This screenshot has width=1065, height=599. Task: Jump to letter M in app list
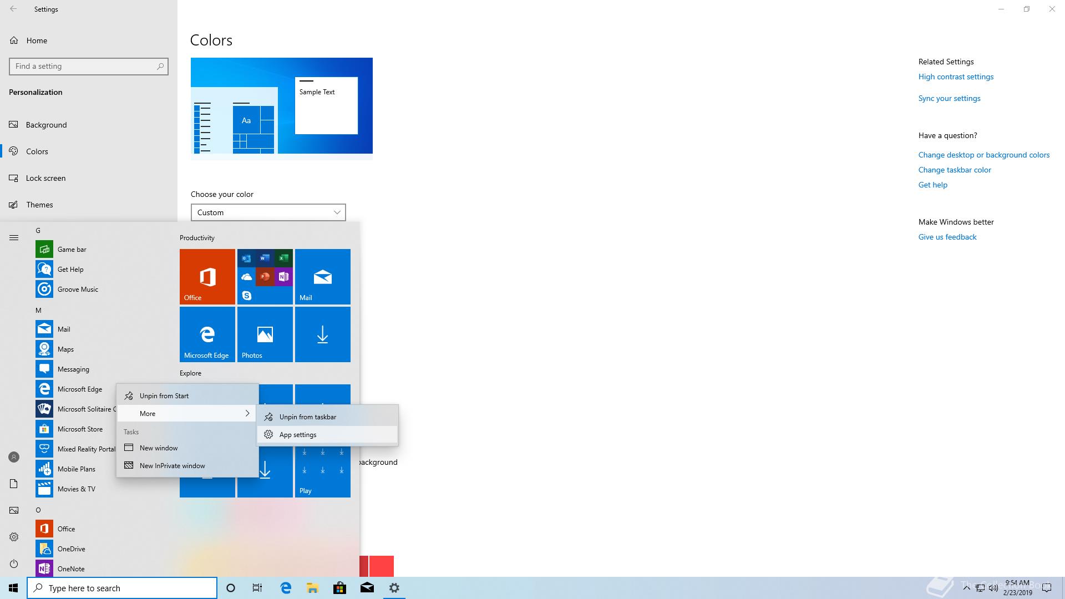coord(38,311)
